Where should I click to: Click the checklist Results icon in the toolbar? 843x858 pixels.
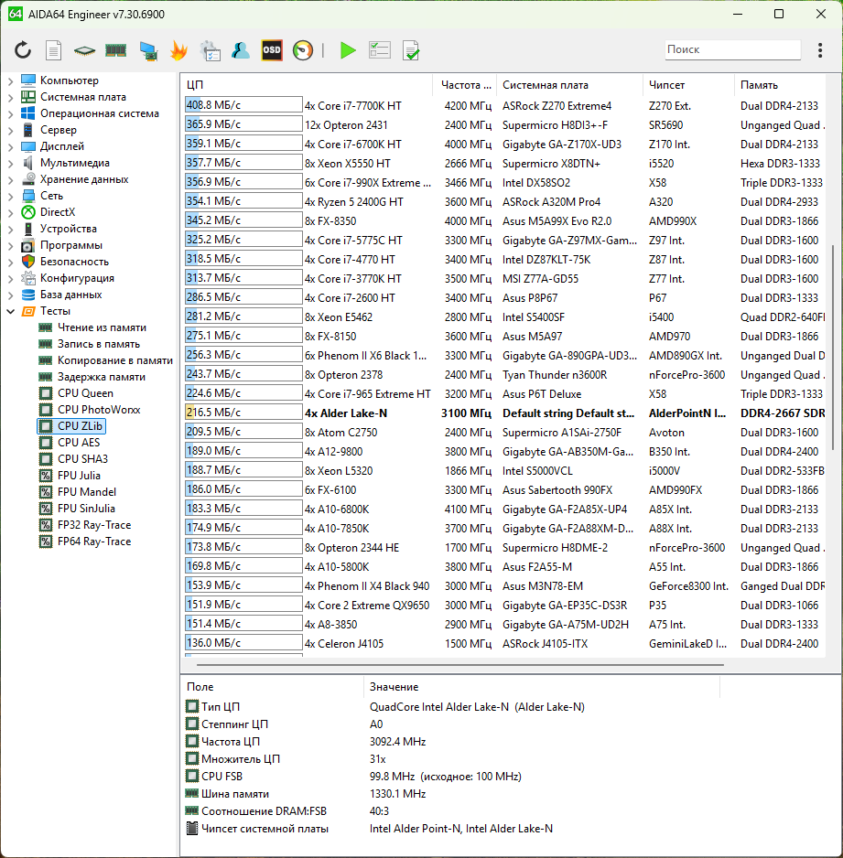point(379,50)
